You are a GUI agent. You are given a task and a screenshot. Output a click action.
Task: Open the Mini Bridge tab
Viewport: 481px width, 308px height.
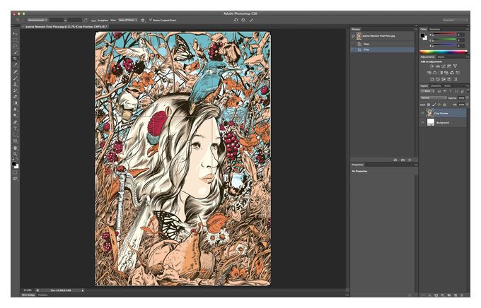pyautogui.click(x=28, y=295)
